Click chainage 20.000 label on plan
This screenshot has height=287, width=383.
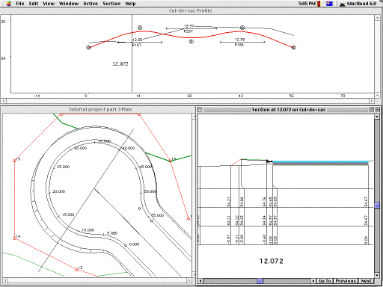[x=59, y=191]
